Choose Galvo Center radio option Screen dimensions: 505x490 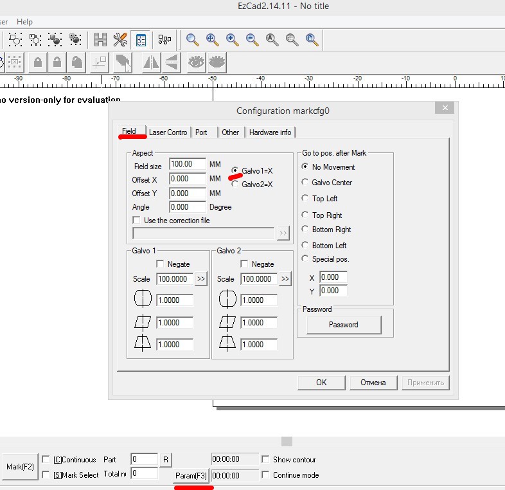(305, 182)
